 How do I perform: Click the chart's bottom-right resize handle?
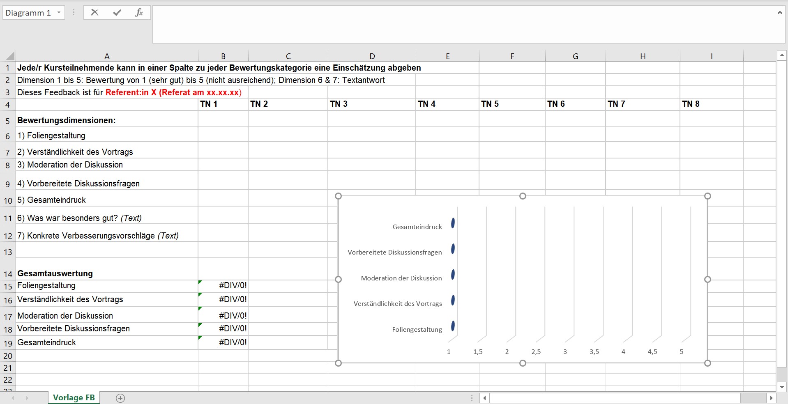(707, 363)
